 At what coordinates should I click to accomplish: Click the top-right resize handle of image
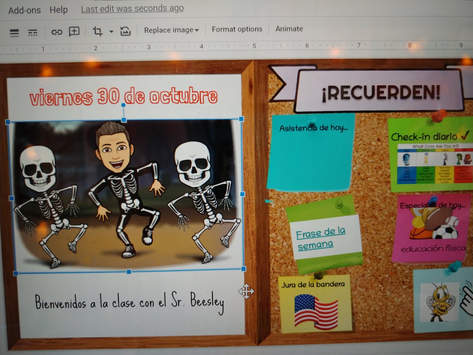click(241, 119)
